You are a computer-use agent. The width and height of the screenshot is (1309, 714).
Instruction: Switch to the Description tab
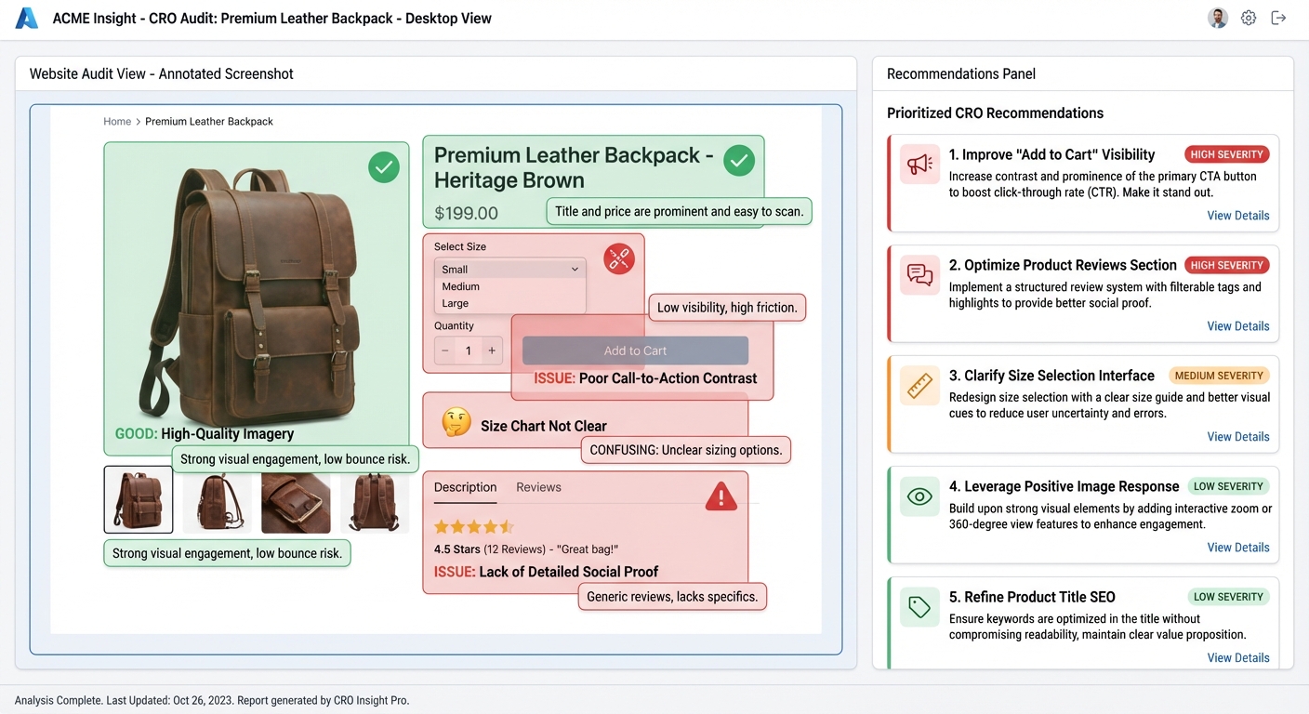(x=465, y=487)
